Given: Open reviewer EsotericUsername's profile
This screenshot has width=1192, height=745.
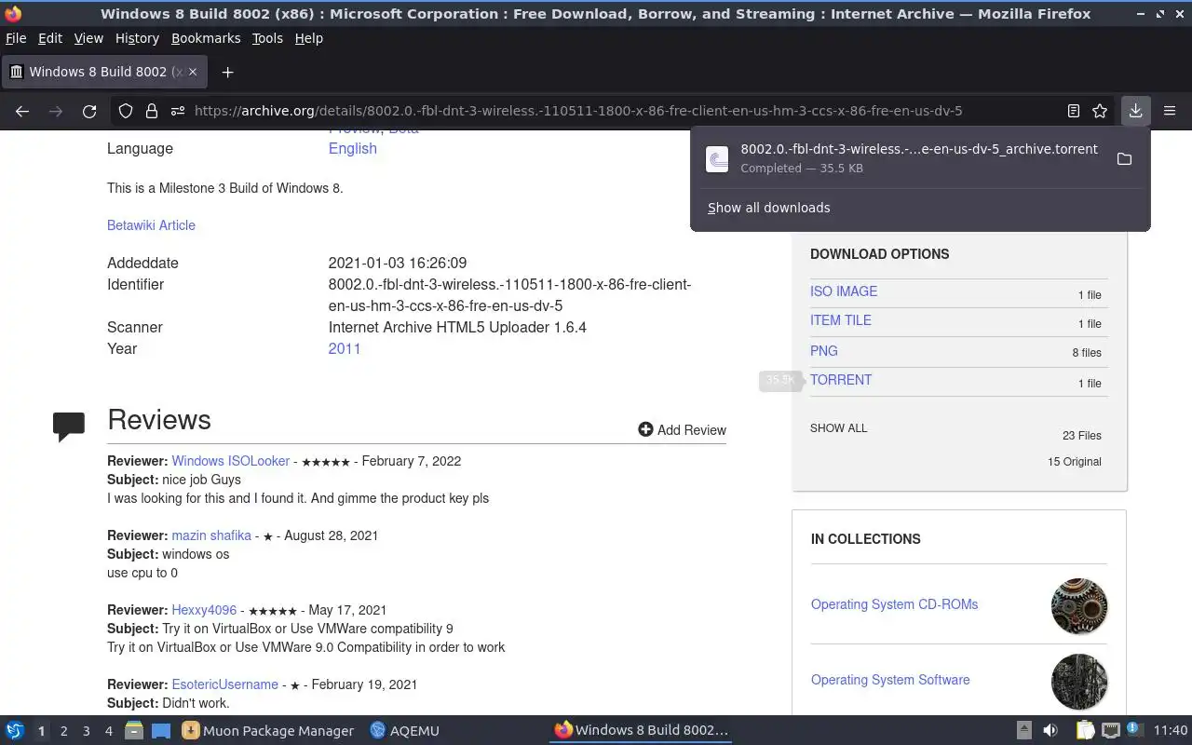Looking at the screenshot, I should (x=224, y=684).
